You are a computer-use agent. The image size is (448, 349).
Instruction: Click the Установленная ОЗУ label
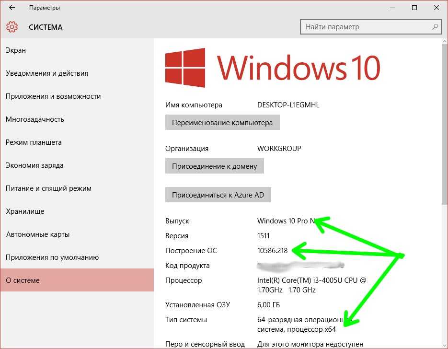point(197,305)
